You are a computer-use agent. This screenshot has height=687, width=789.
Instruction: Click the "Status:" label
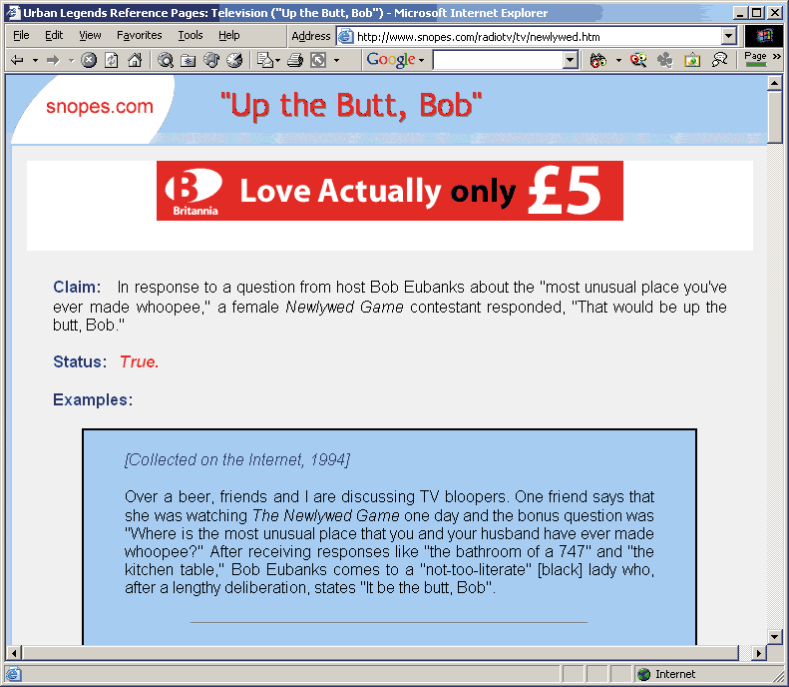click(80, 361)
